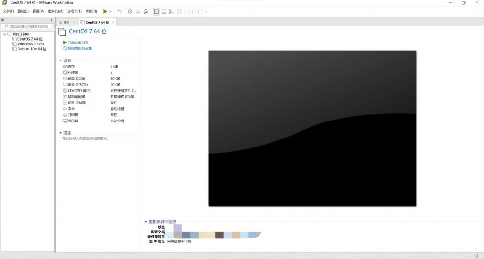This screenshot has width=484, height=259.
Task: Click the USB 控制器 device row
Action: click(99, 103)
